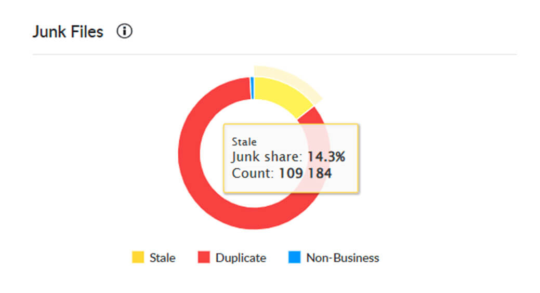The width and height of the screenshot is (540, 293).
Task: Click the Junk Files panel heading
Action: (x=68, y=32)
